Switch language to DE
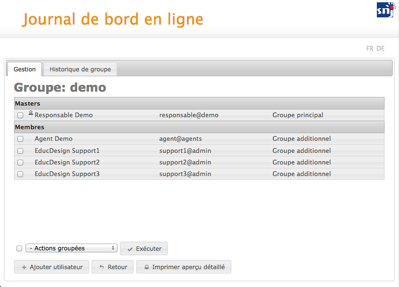The image size is (399, 287). click(x=381, y=48)
